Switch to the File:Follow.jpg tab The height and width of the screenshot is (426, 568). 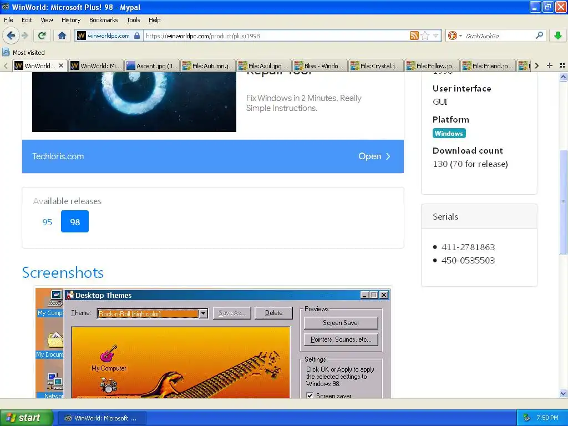point(432,65)
